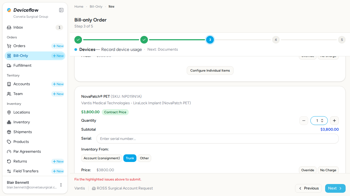Image resolution: width=350 pixels, height=196 pixels.
Task: Select Other inventory source
Action: tap(144, 158)
